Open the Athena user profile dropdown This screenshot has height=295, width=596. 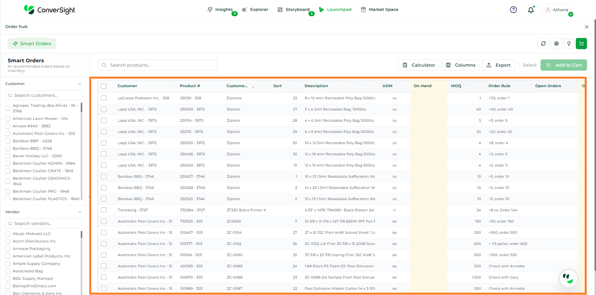pos(557,10)
